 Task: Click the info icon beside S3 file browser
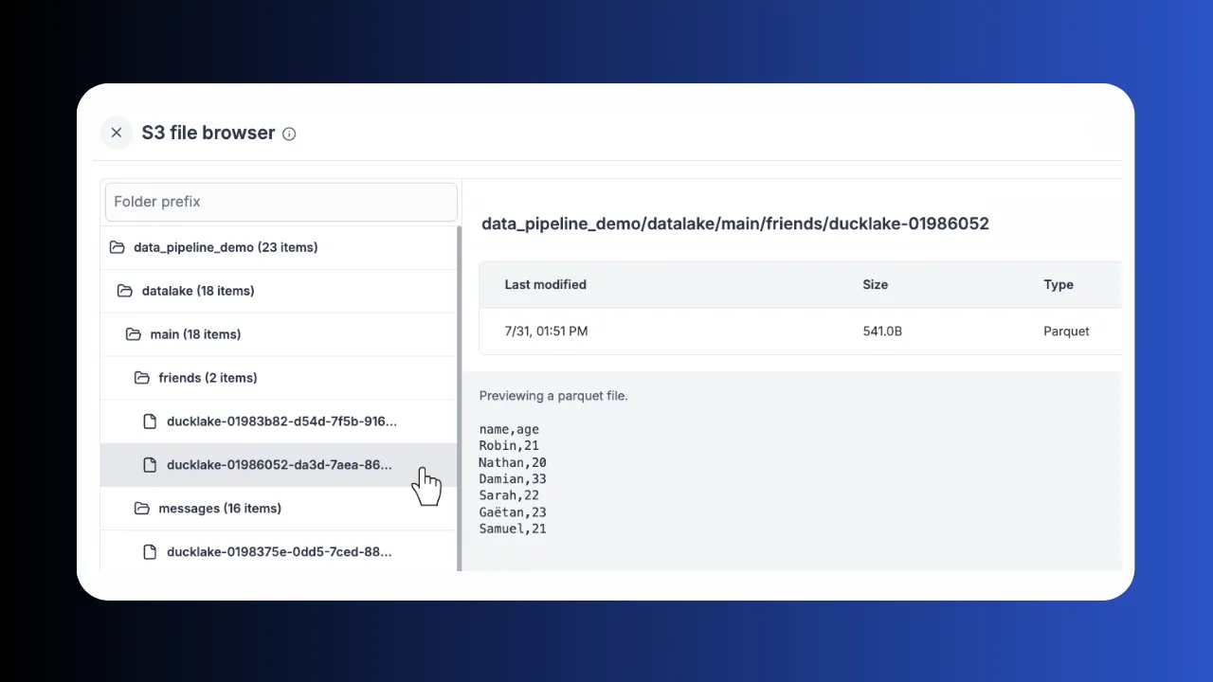(x=289, y=134)
